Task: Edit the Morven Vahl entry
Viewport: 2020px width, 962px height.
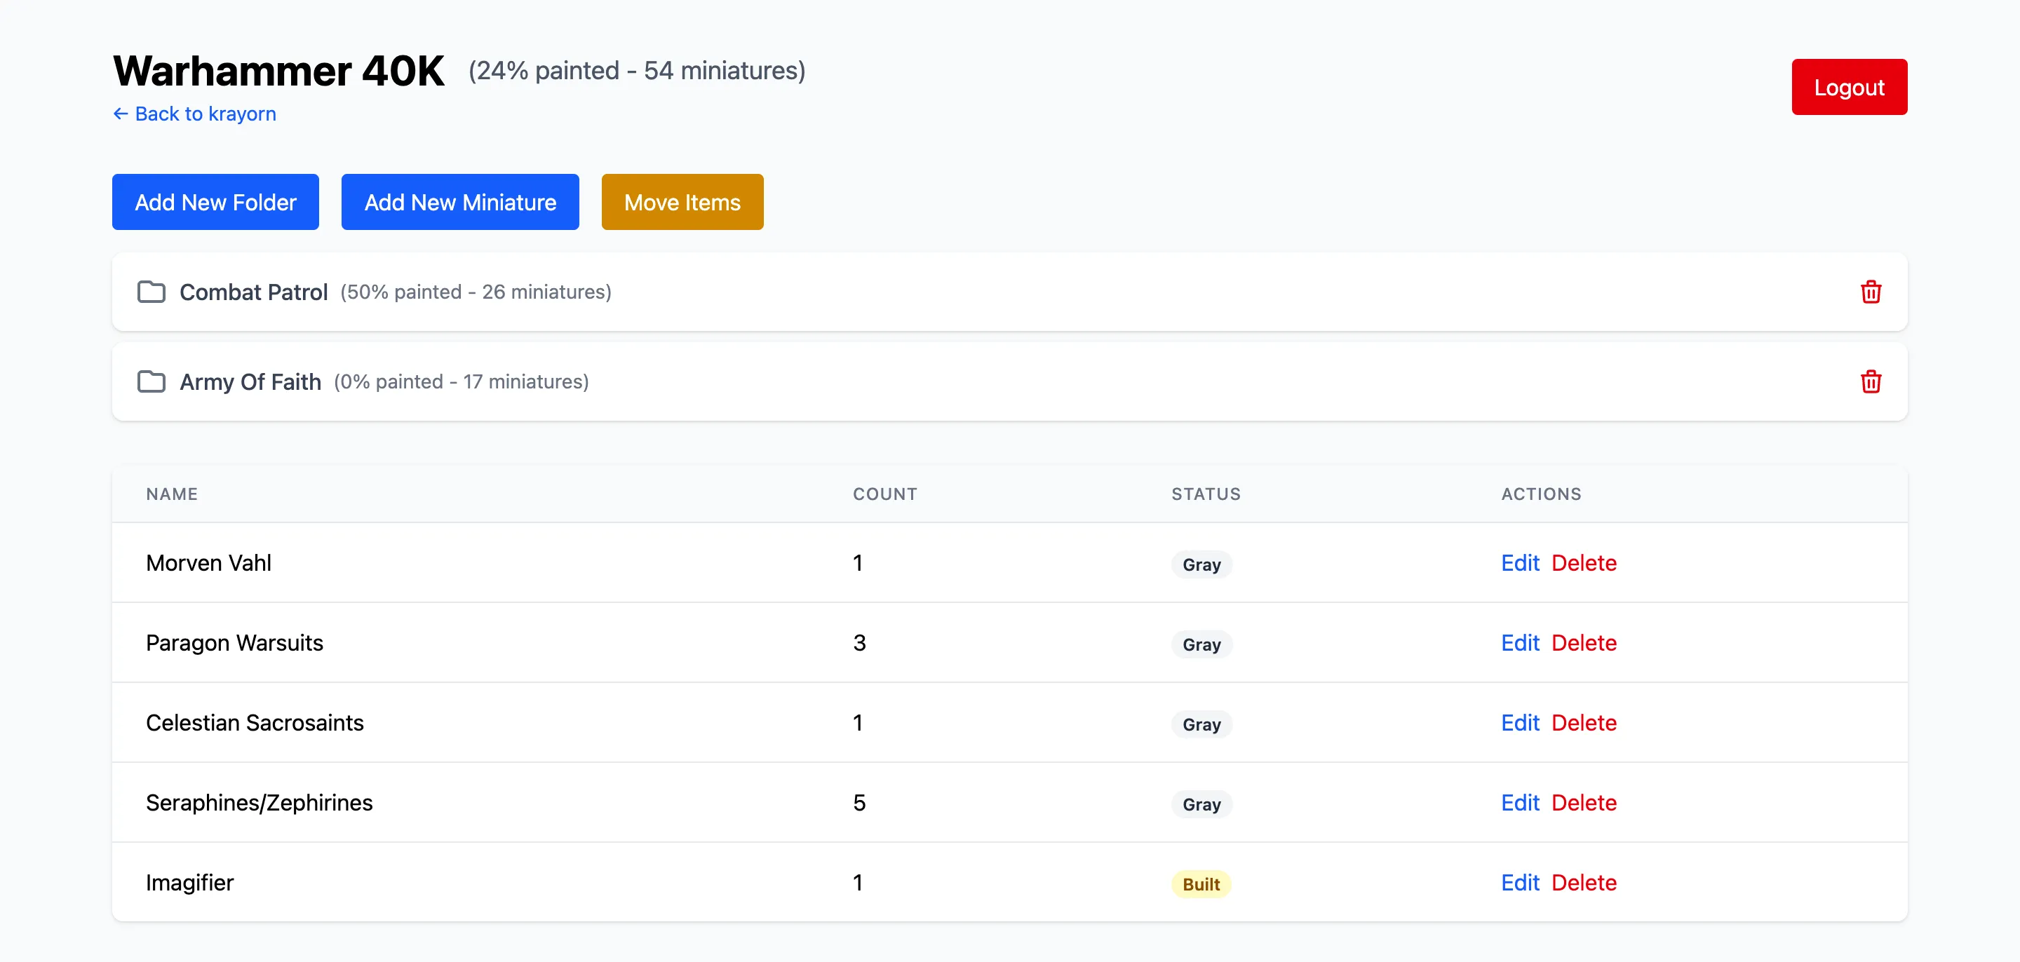Action: click(x=1519, y=563)
